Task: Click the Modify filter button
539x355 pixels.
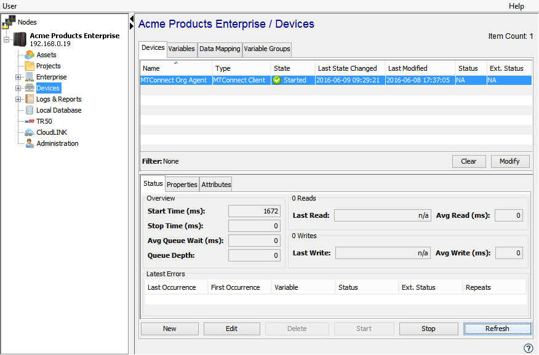Action: pyautogui.click(x=509, y=161)
